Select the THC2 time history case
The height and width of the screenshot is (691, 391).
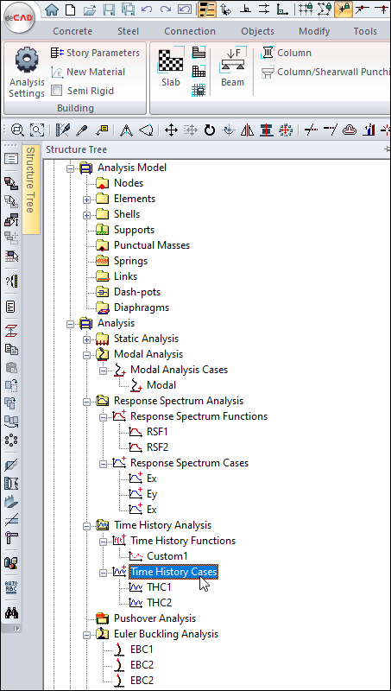pos(159,603)
